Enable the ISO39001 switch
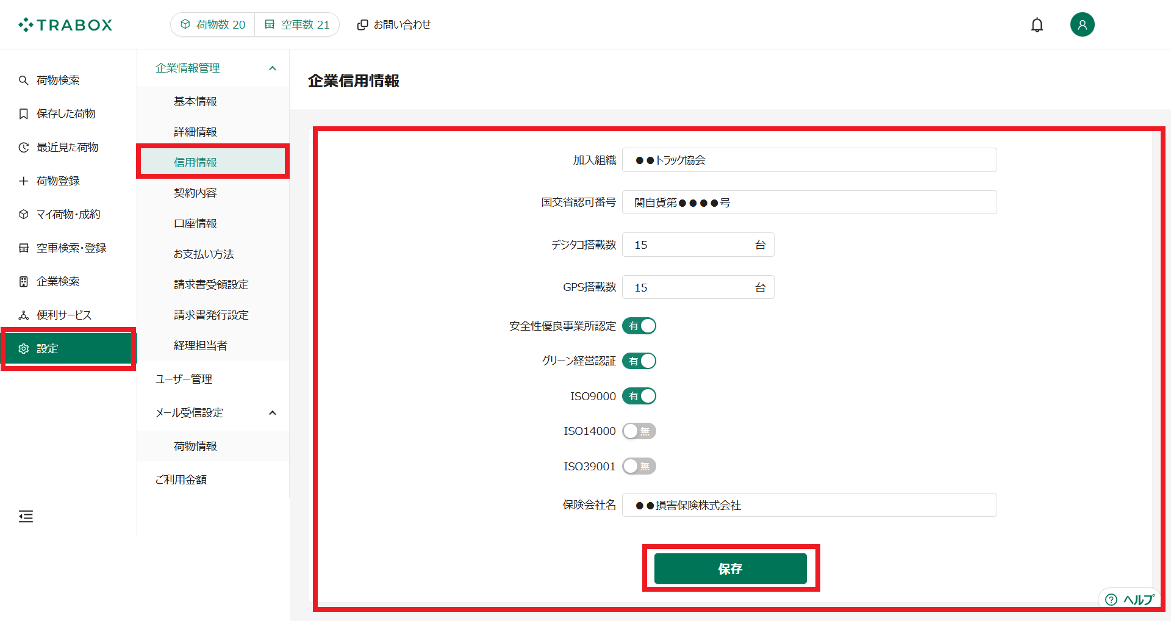The image size is (1171, 621). click(639, 467)
